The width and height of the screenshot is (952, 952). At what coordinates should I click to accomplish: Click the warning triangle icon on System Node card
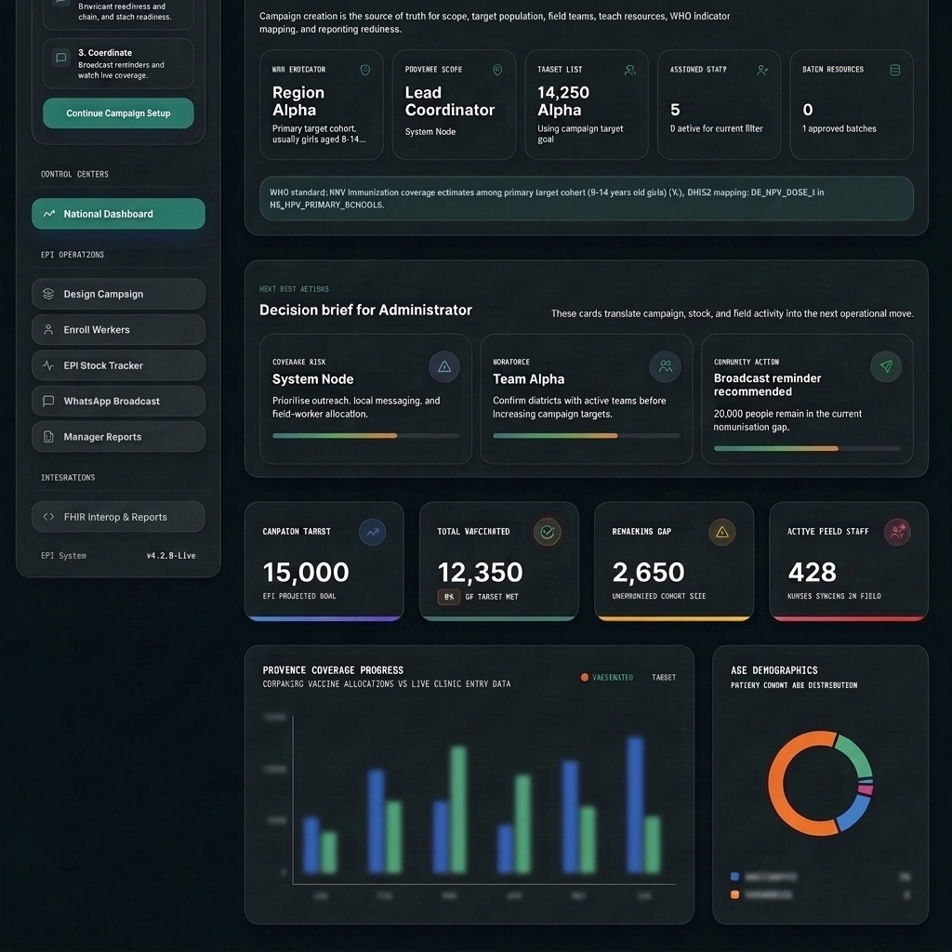444,366
